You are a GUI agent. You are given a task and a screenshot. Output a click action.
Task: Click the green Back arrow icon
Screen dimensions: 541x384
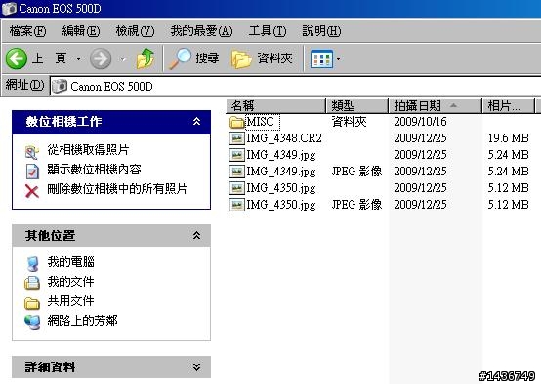pyautogui.click(x=17, y=58)
